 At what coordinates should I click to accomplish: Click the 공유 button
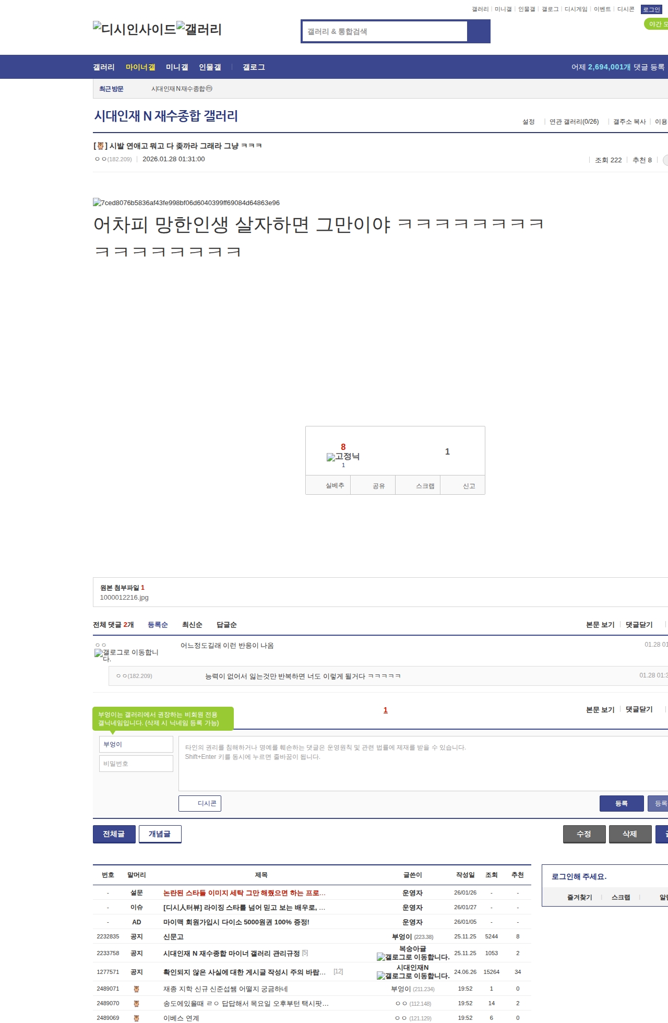tap(373, 485)
